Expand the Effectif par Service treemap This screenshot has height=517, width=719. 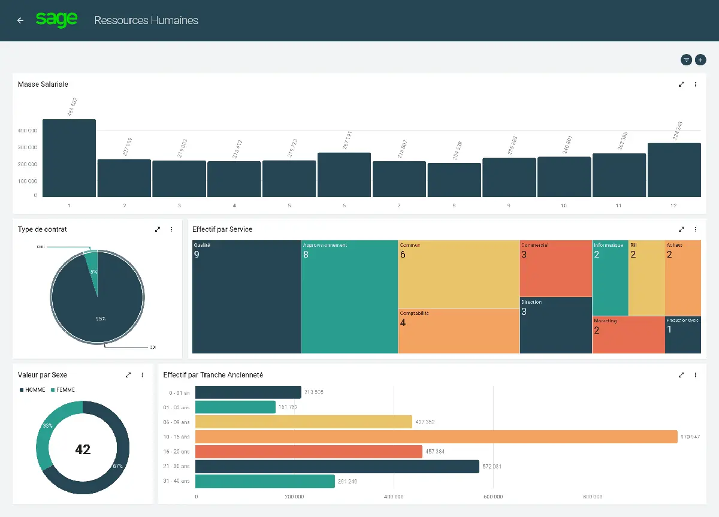[x=681, y=229]
